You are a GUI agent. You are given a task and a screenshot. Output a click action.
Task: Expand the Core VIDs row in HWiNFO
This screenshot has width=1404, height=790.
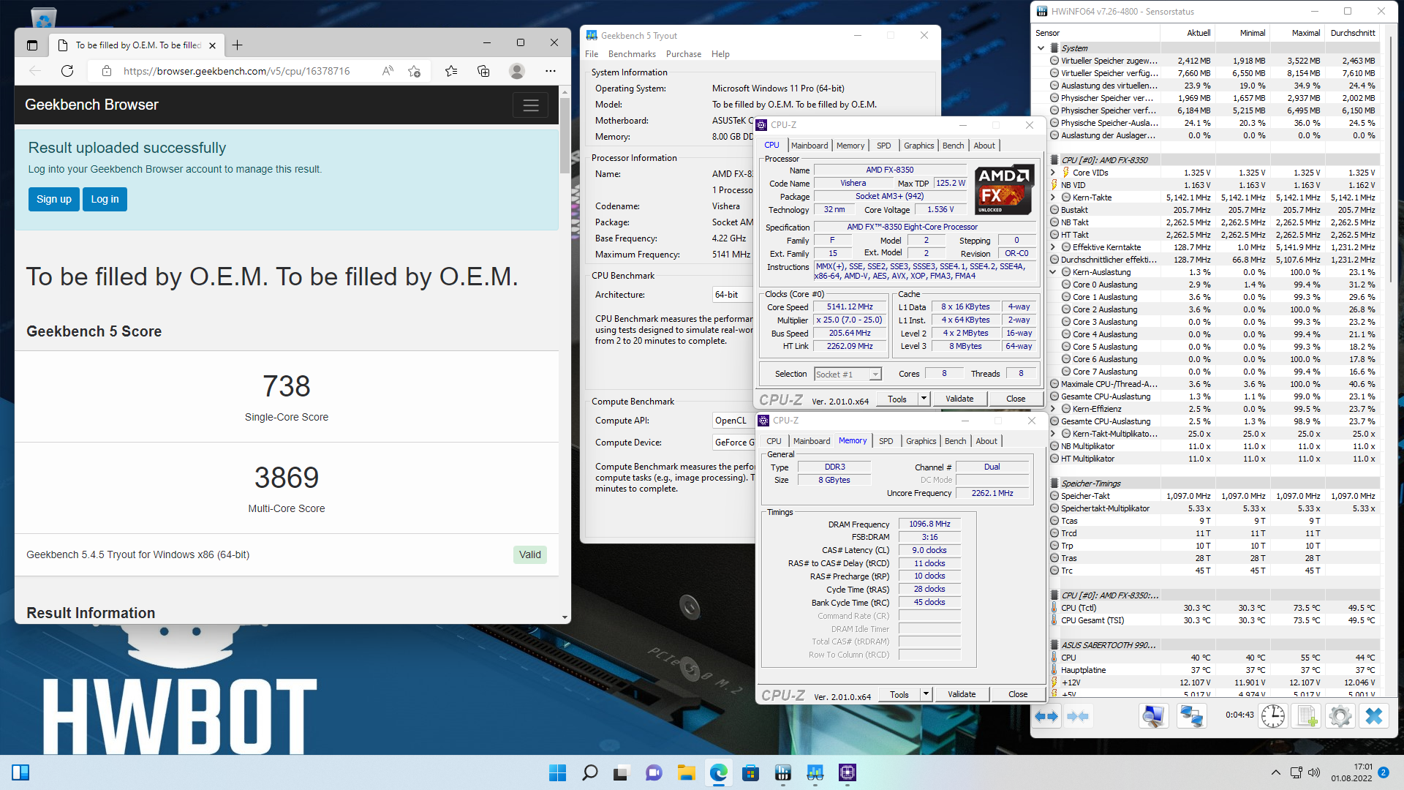point(1053,173)
